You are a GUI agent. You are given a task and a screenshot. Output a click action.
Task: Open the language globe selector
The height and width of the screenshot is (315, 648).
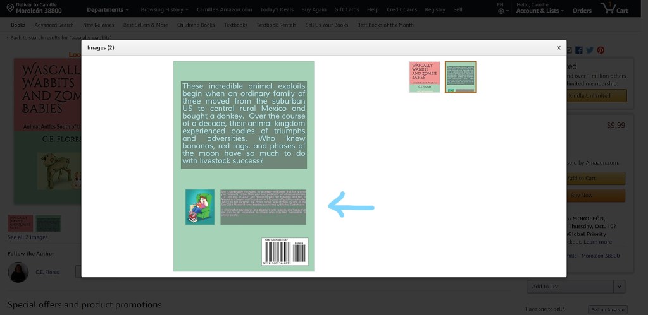pyautogui.click(x=501, y=11)
